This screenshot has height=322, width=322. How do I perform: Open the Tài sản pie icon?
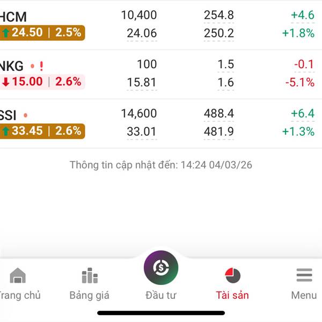(x=233, y=276)
